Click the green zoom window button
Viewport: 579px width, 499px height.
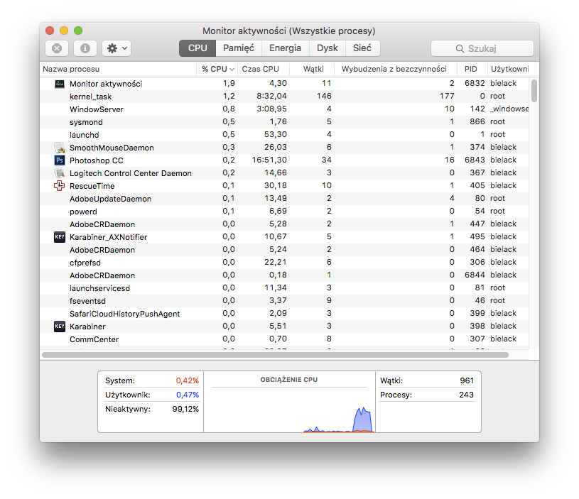[x=78, y=31]
